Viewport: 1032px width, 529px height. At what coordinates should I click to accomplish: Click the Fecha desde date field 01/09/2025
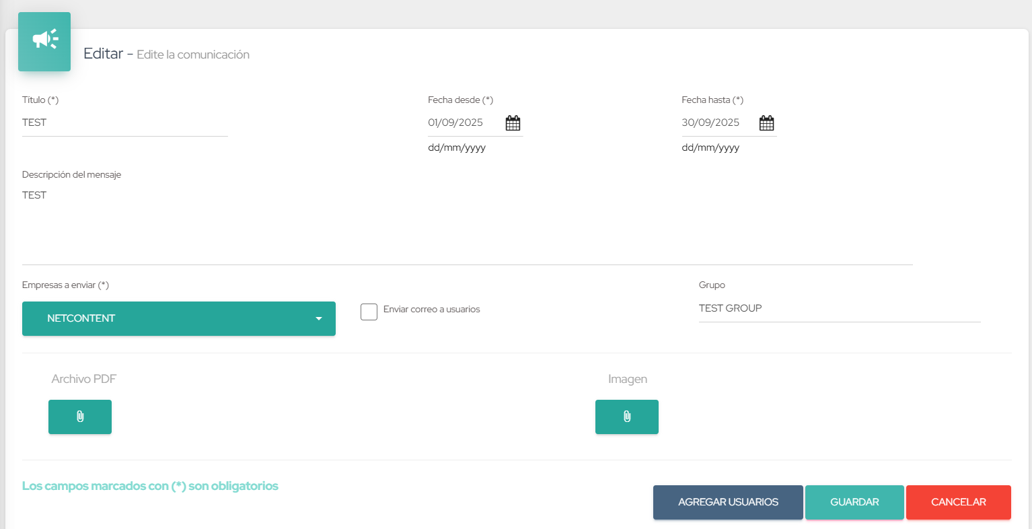click(464, 122)
